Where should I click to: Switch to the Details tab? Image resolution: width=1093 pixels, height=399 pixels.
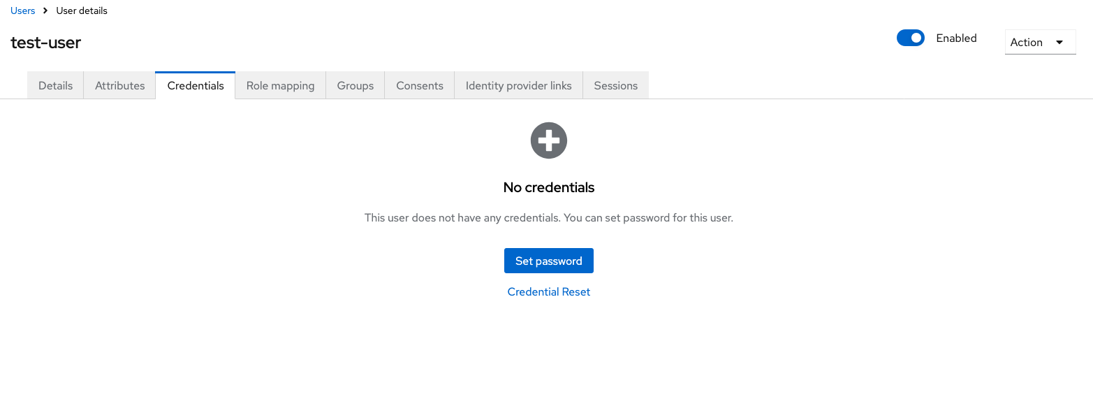pos(56,86)
